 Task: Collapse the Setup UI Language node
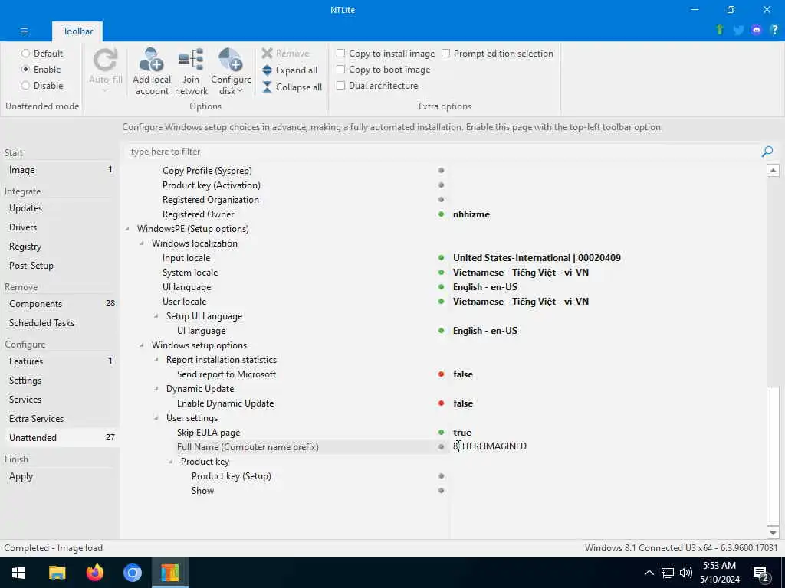(156, 316)
